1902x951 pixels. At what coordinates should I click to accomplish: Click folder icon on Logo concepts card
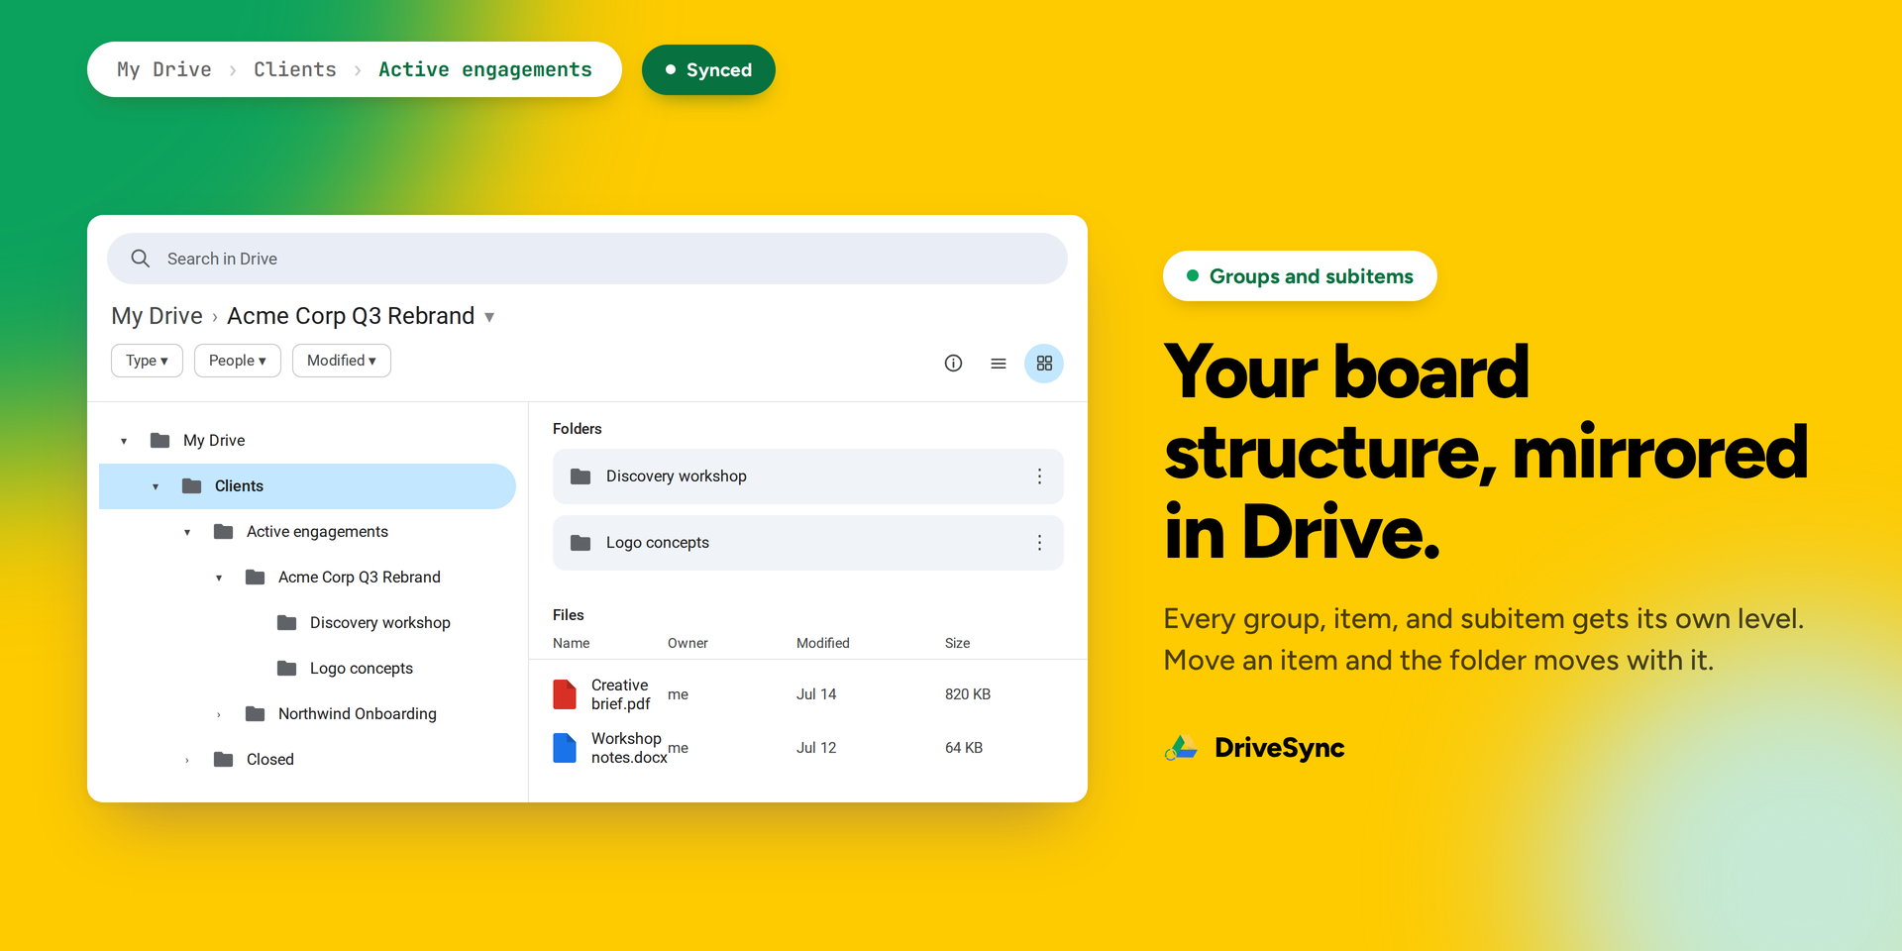tap(581, 543)
